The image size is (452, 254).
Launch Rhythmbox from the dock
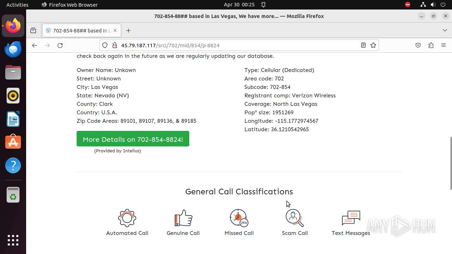coord(13,96)
